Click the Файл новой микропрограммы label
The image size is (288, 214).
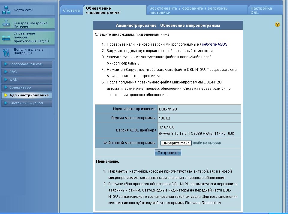(130, 143)
